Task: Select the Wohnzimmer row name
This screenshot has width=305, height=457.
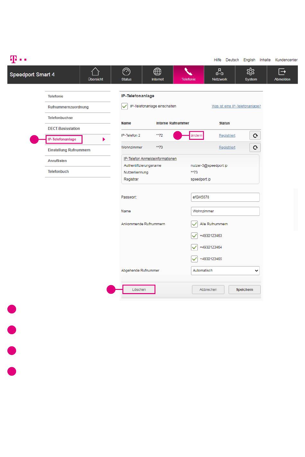Action: point(132,147)
